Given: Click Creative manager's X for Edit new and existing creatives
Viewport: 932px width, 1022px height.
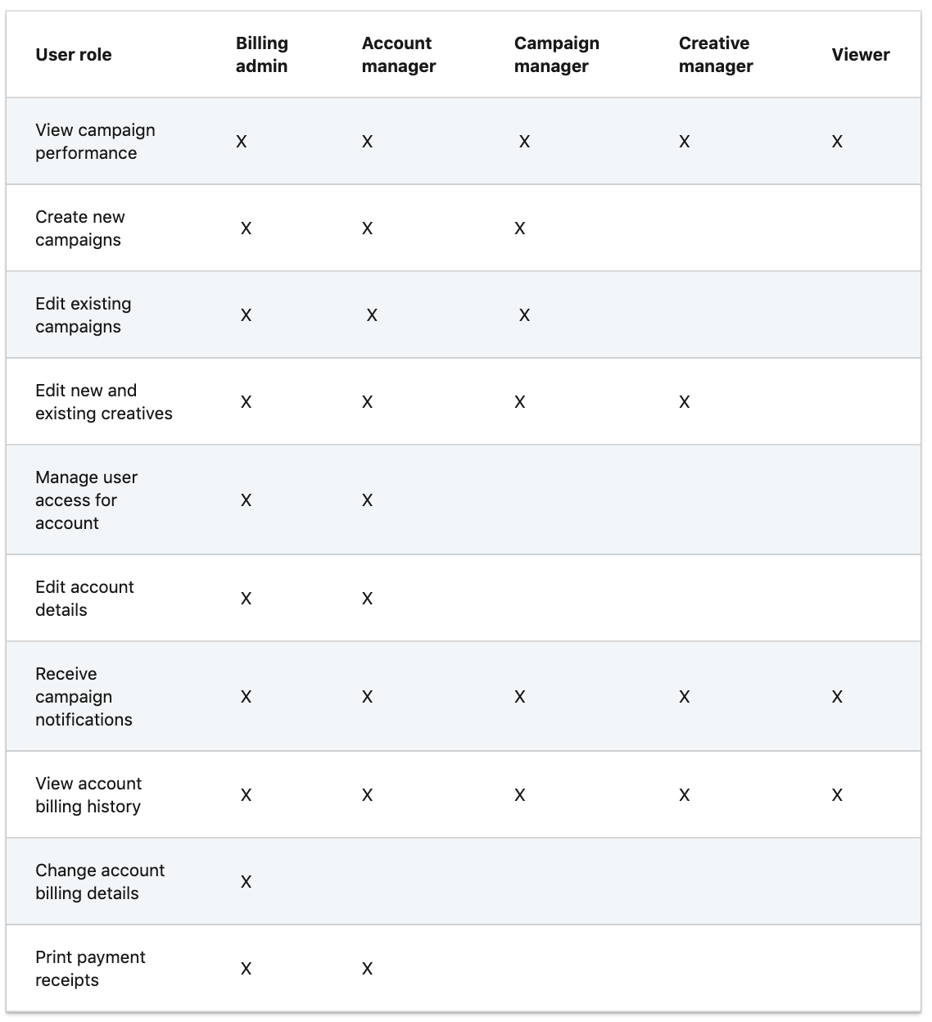Looking at the screenshot, I should [x=685, y=402].
